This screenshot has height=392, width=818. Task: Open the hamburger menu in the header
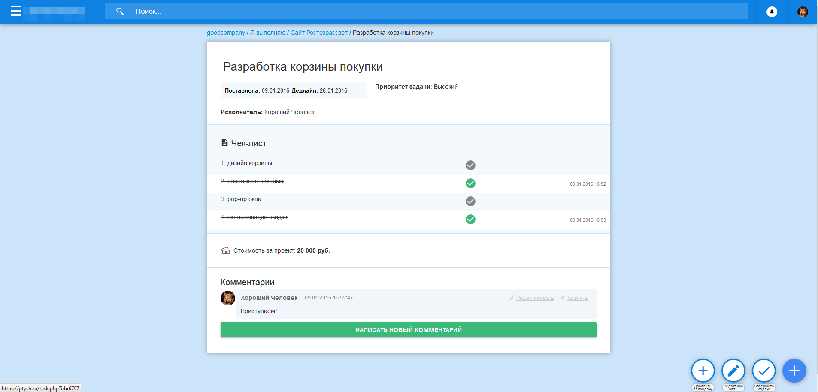pos(16,11)
